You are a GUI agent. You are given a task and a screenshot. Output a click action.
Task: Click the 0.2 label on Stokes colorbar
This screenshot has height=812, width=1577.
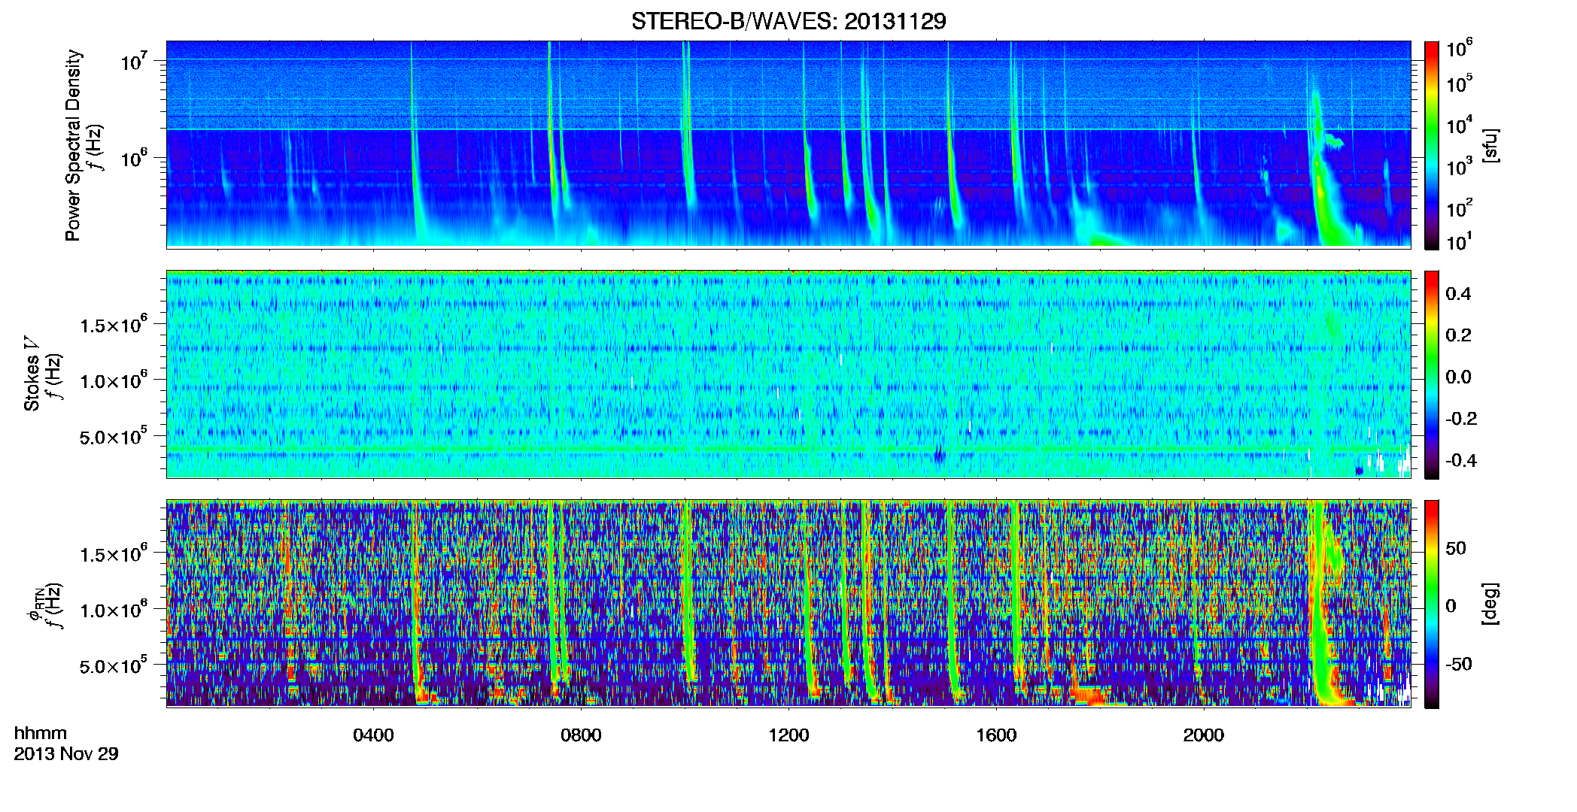coord(1458,335)
